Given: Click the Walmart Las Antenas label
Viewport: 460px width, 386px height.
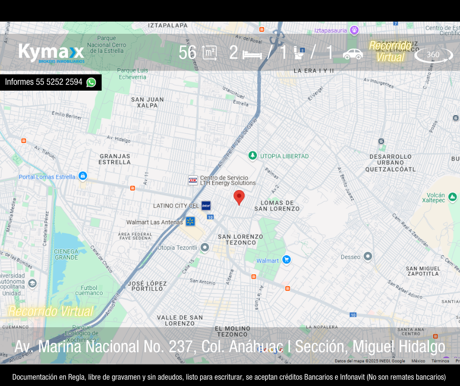Looking at the screenshot, I should (155, 222).
